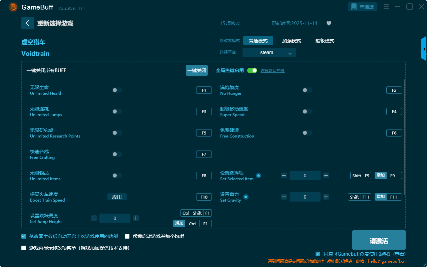Expand the blue side panel arrow
The image size is (427, 267).
point(424,49)
